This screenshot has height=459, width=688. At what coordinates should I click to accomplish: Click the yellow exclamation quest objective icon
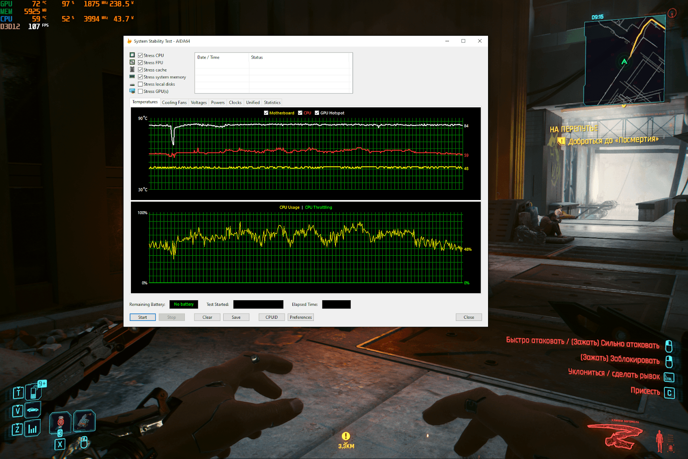[562, 141]
